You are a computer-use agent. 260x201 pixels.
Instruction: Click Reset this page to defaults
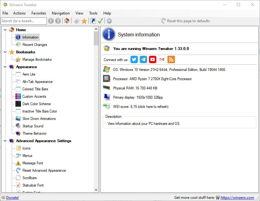pyautogui.click(x=185, y=21)
